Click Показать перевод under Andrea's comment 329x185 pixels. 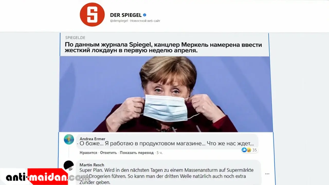point(137,153)
